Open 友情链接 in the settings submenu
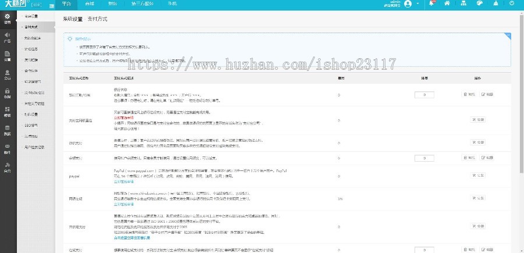 click(31, 60)
